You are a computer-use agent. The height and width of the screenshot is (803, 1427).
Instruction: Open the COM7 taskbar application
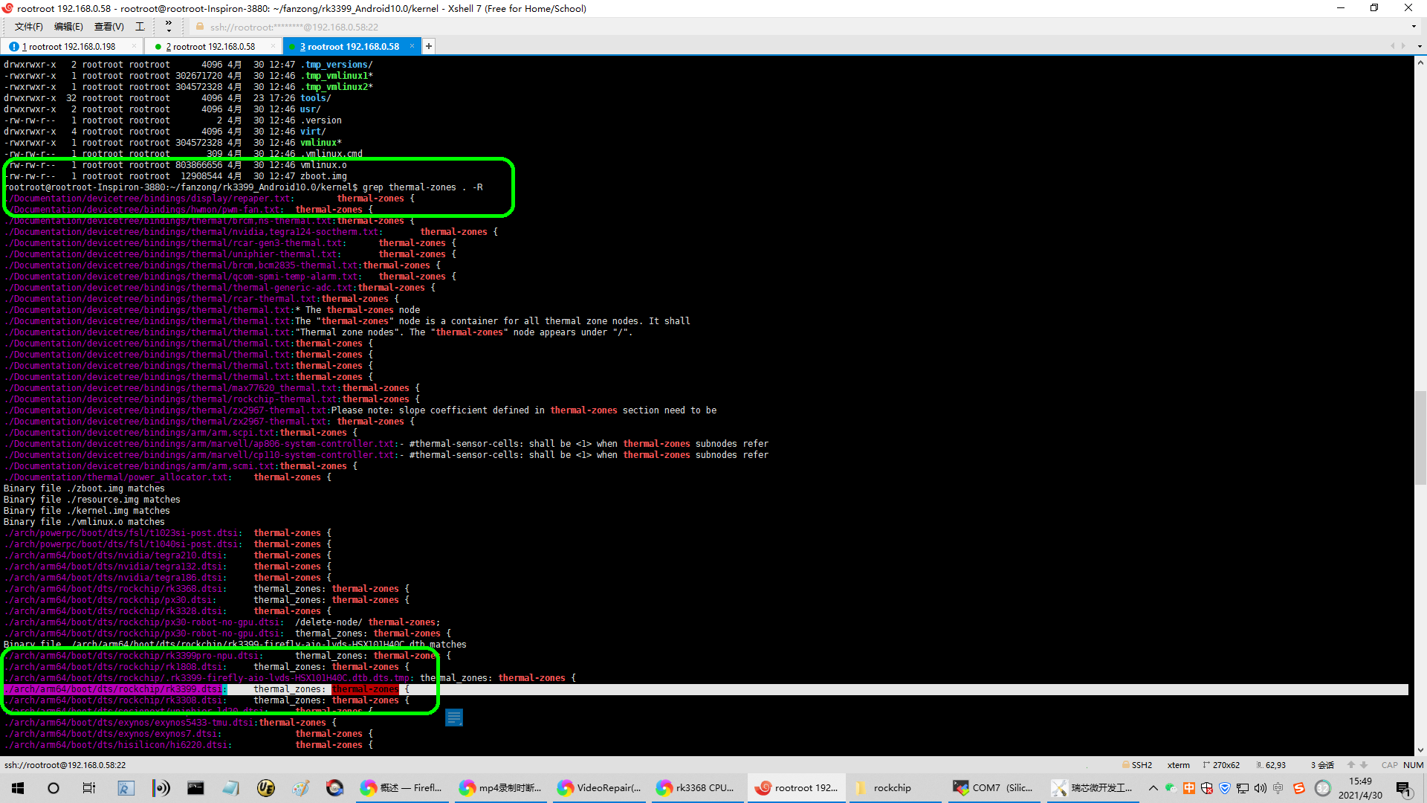click(994, 788)
